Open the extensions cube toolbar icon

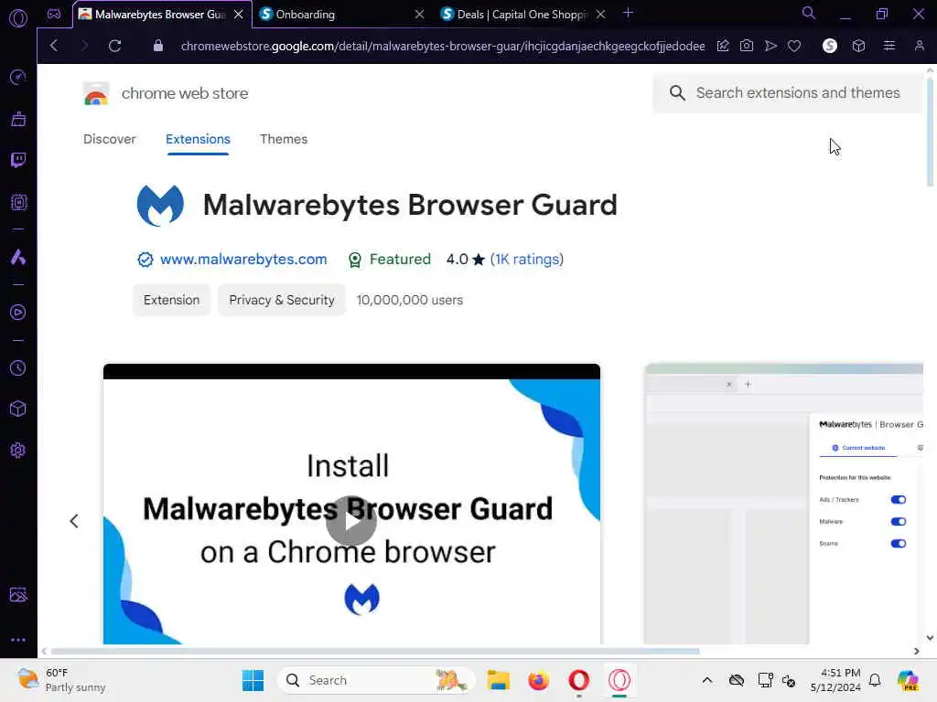[x=858, y=46]
